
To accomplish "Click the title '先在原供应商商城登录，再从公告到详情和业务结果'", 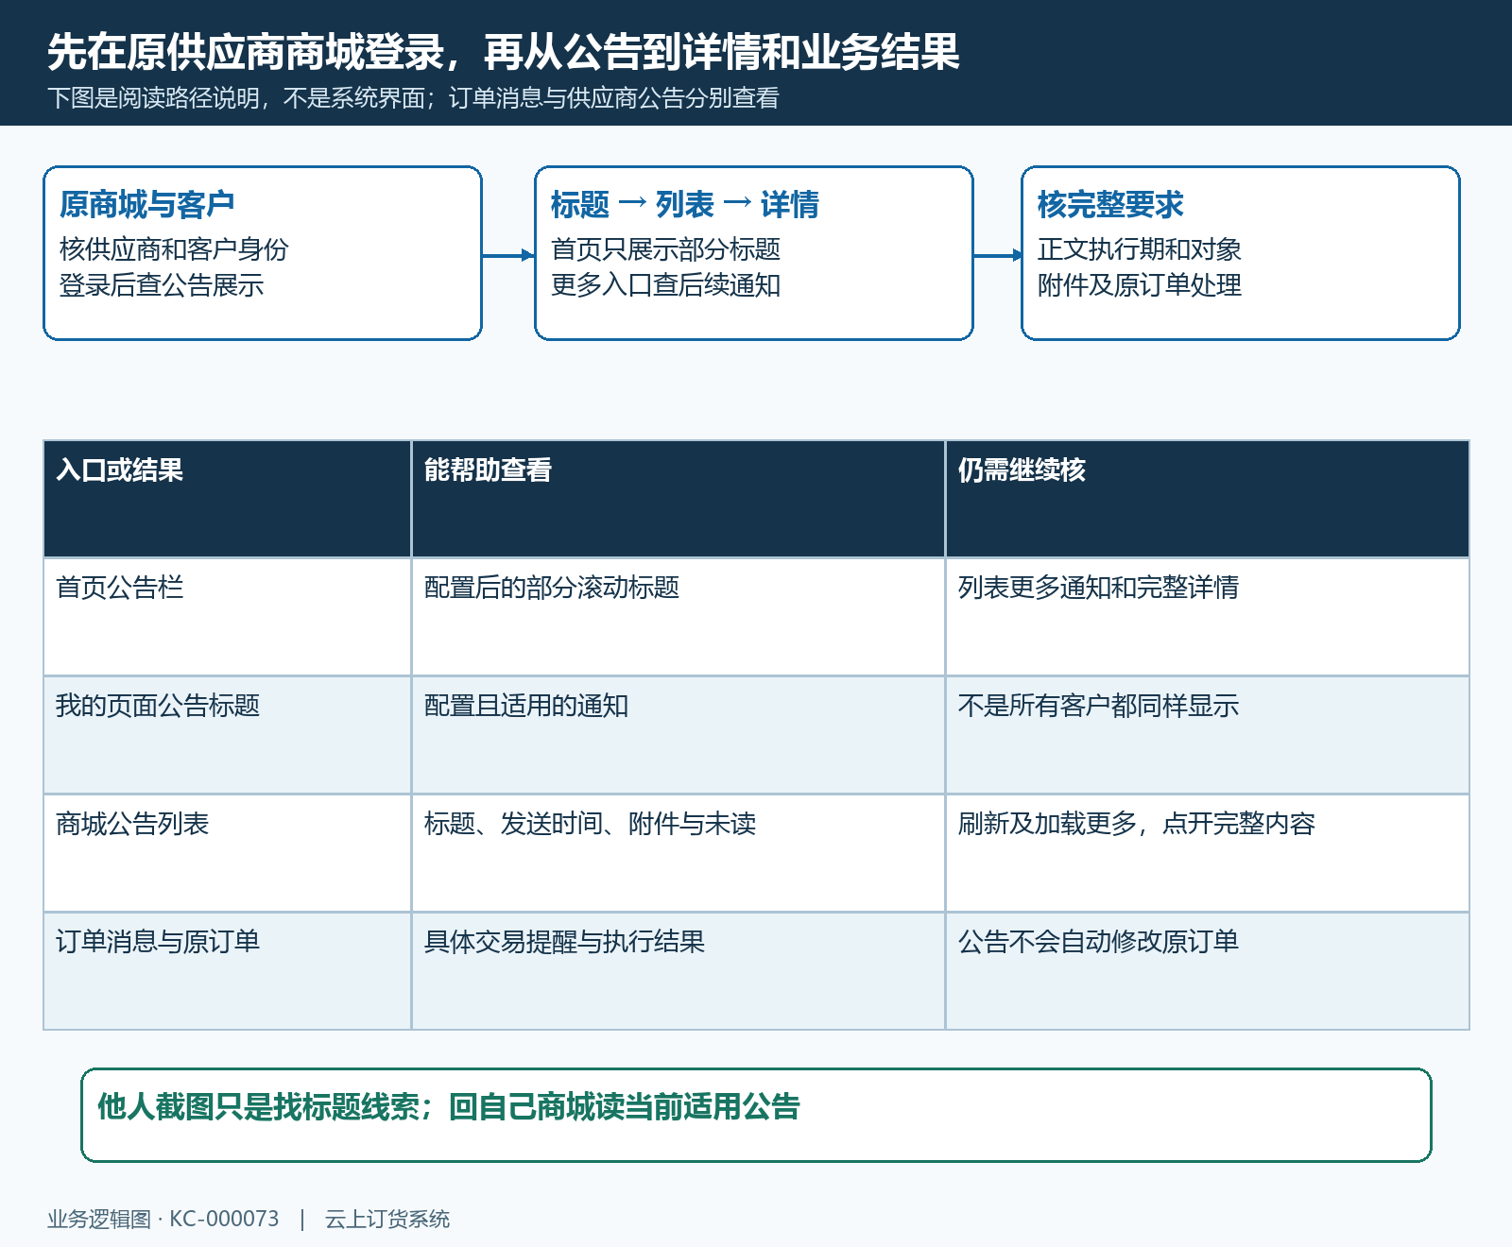I will pos(504,52).
